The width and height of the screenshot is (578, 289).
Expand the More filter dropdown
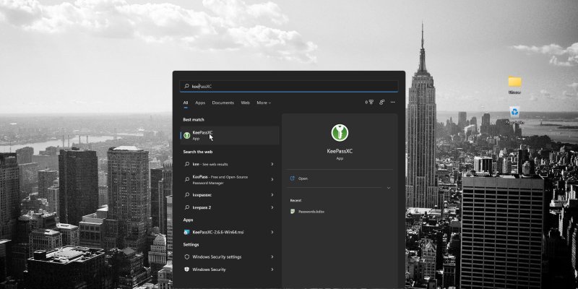click(264, 103)
